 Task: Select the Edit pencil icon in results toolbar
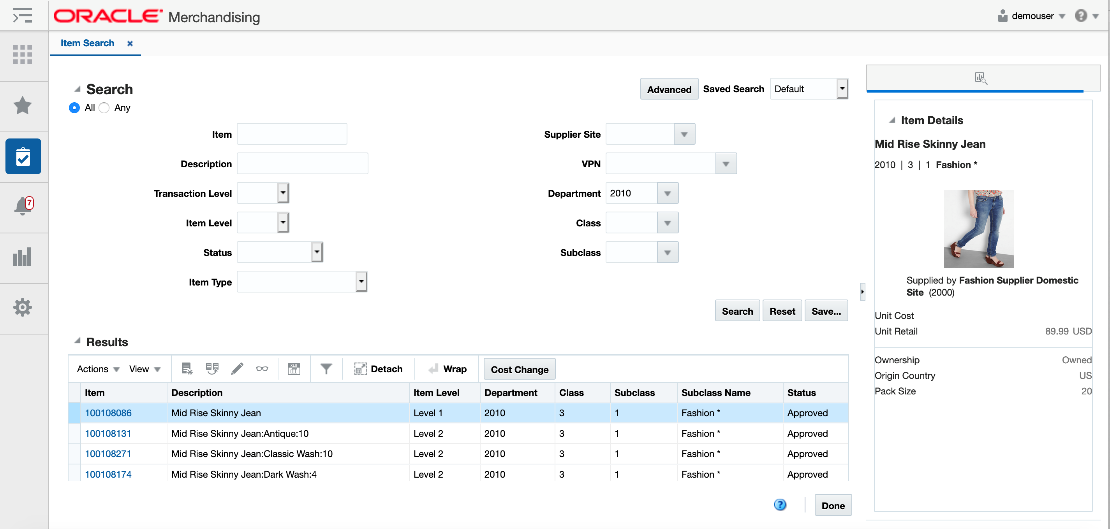(x=238, y=368)
